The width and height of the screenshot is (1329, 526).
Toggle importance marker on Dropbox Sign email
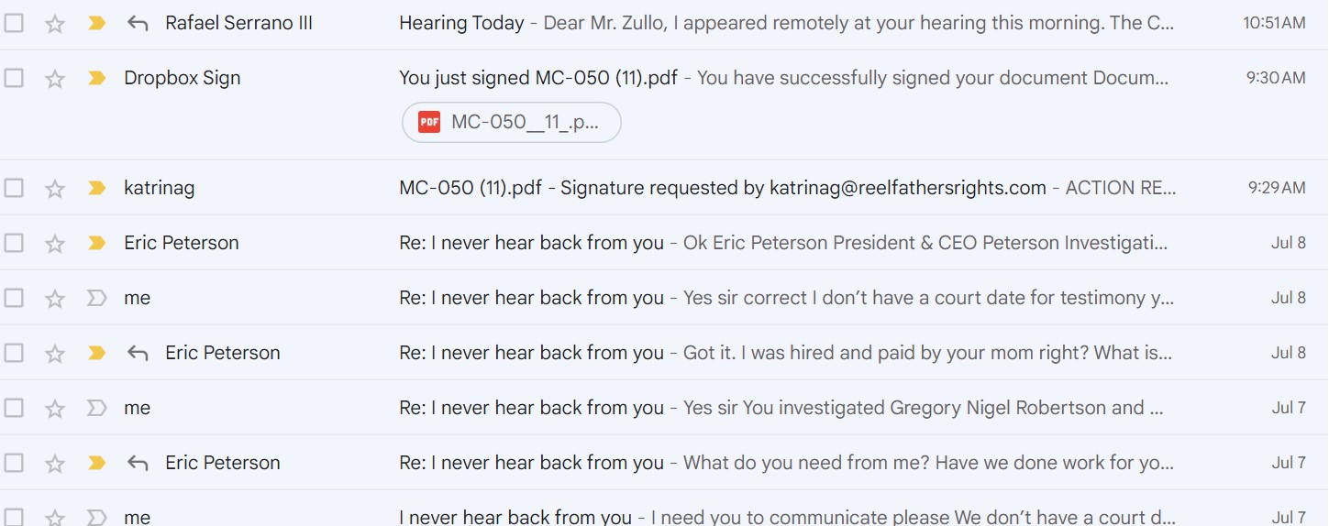[96, 79]
